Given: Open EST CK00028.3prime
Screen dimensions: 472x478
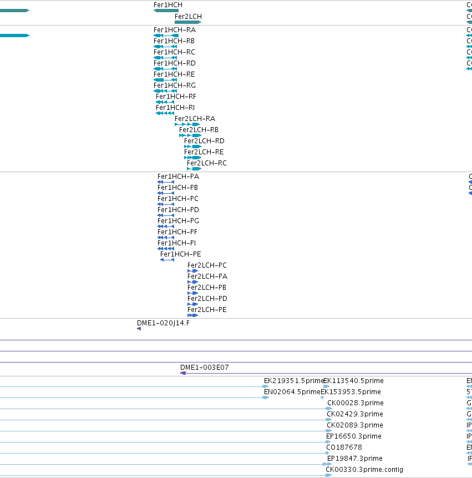Looking at the screenshot, I should tap(166, 409).
